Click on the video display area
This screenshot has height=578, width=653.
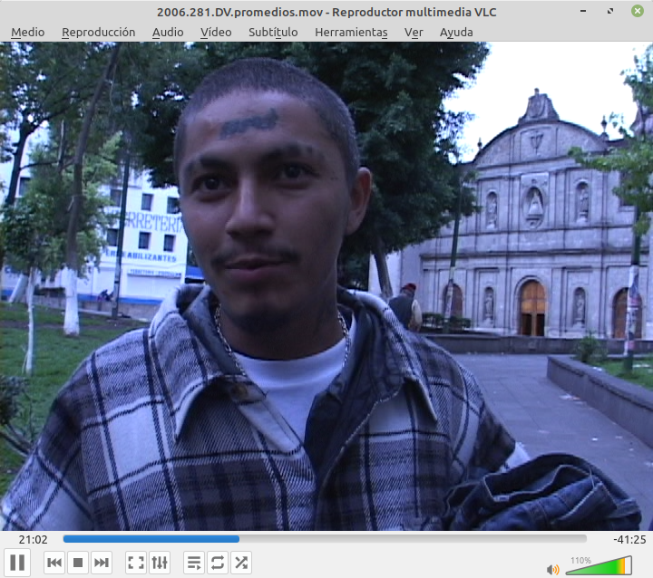point(326,286)
